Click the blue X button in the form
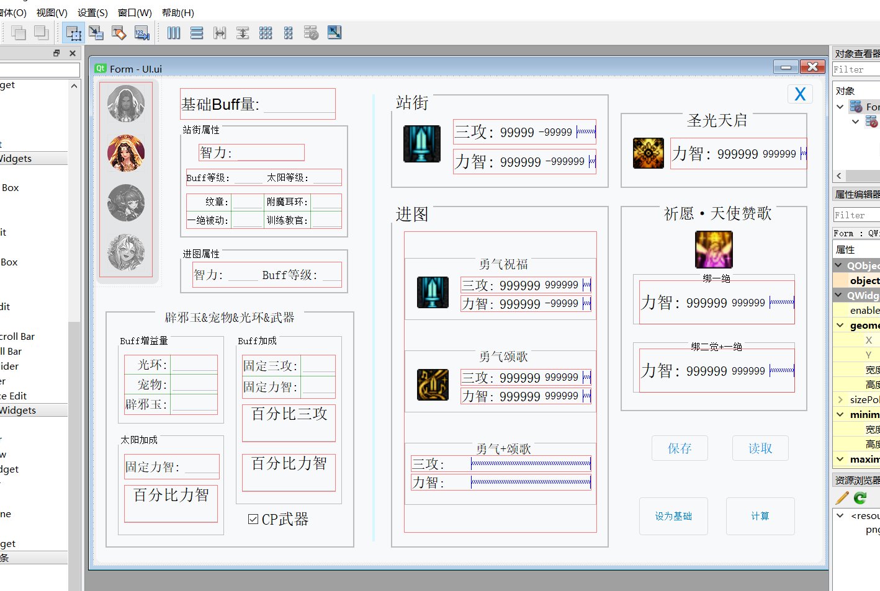This screenshot has width=880, height=591. tap(800, 94)
